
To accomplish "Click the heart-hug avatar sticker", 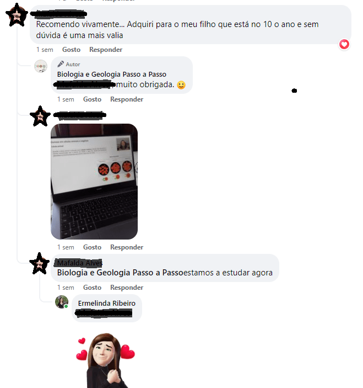I will tap(106, 360).
